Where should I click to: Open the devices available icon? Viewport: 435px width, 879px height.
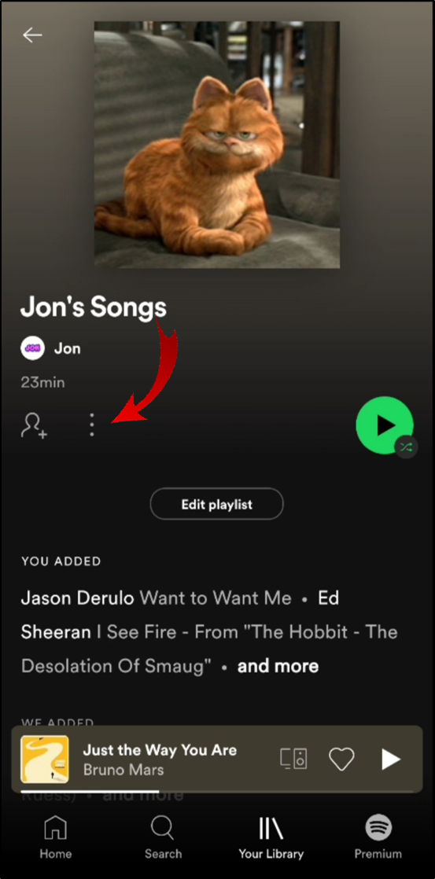293,759
